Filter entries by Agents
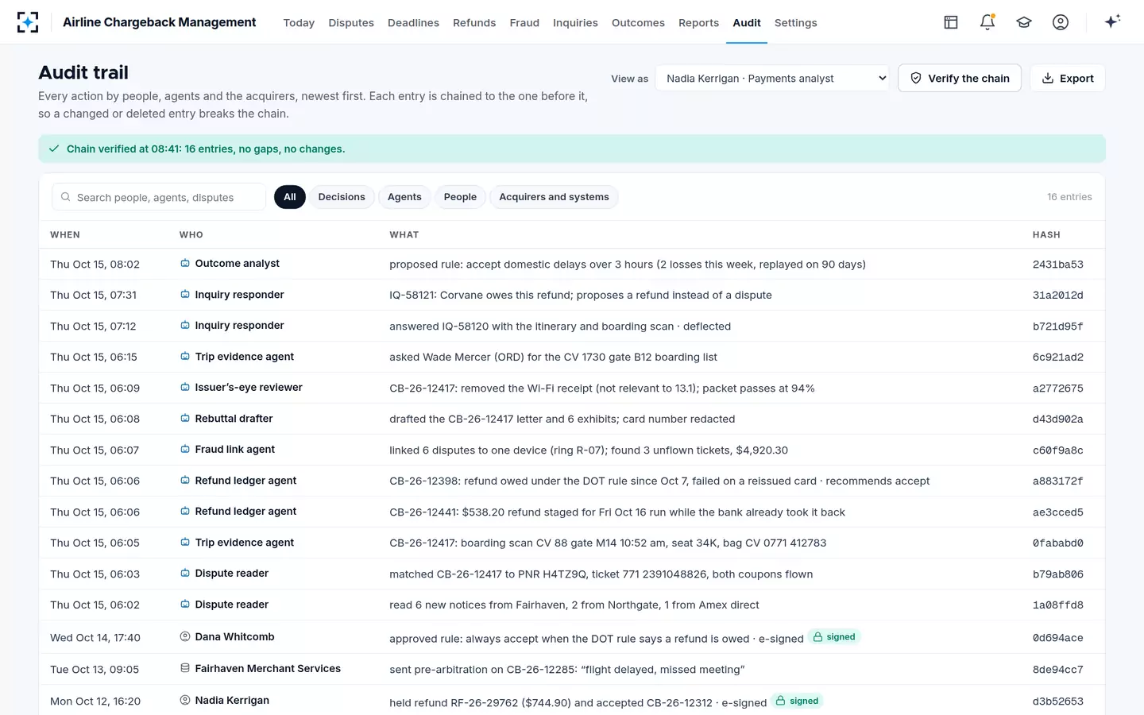The width and height of the screenshot is (1144, 715). 404,197
